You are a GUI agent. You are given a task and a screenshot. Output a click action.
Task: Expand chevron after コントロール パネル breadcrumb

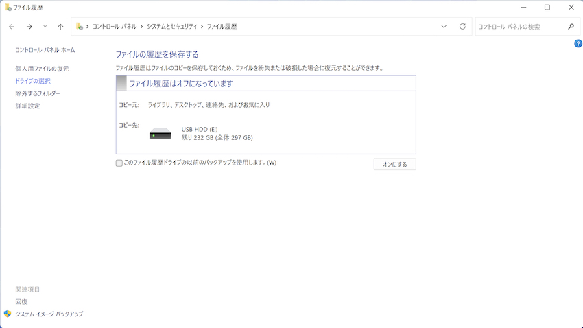coord(142,27)
